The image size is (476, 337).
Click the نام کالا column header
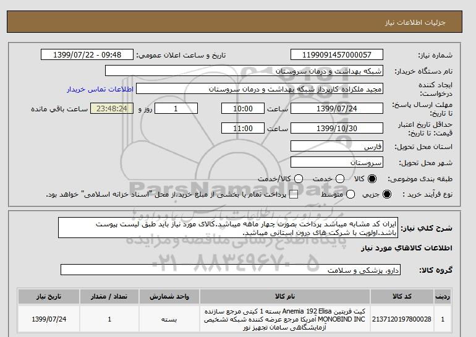pyautogui.click(x=285, y=296)
